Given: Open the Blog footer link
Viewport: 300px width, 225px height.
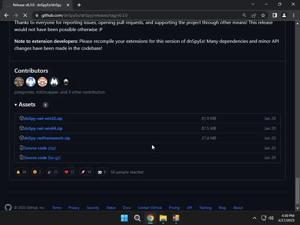Looking at the screenshot, I should 222,208.
